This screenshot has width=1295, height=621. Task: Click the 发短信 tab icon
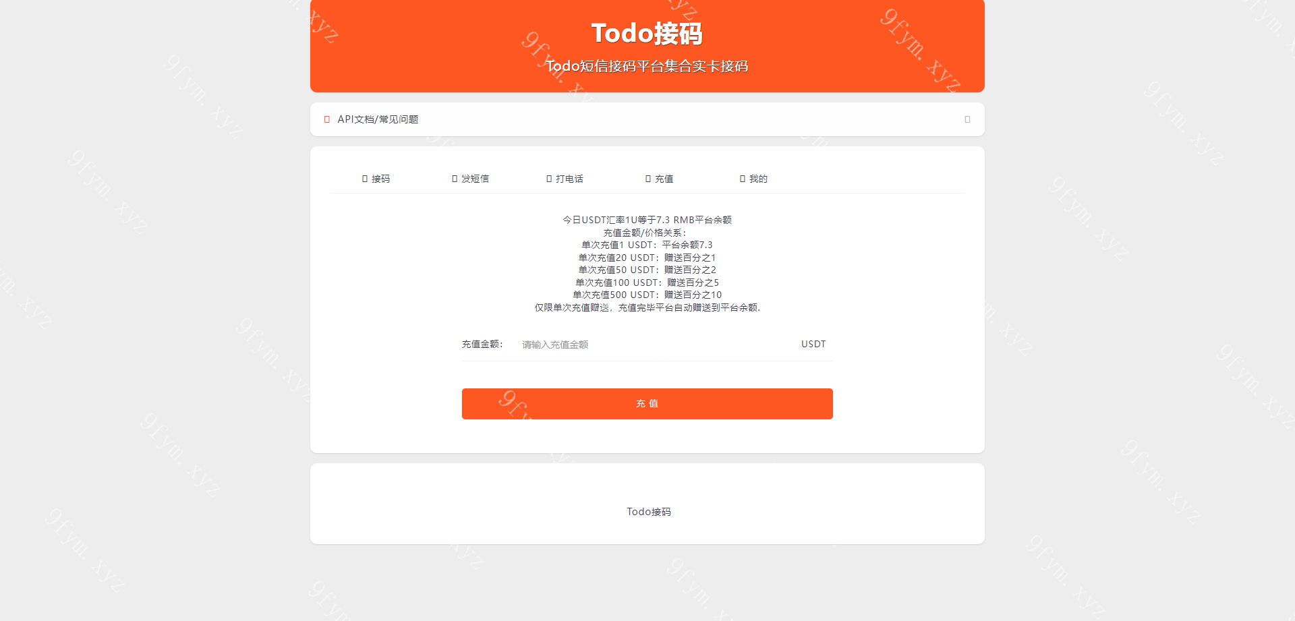point(455,179)
